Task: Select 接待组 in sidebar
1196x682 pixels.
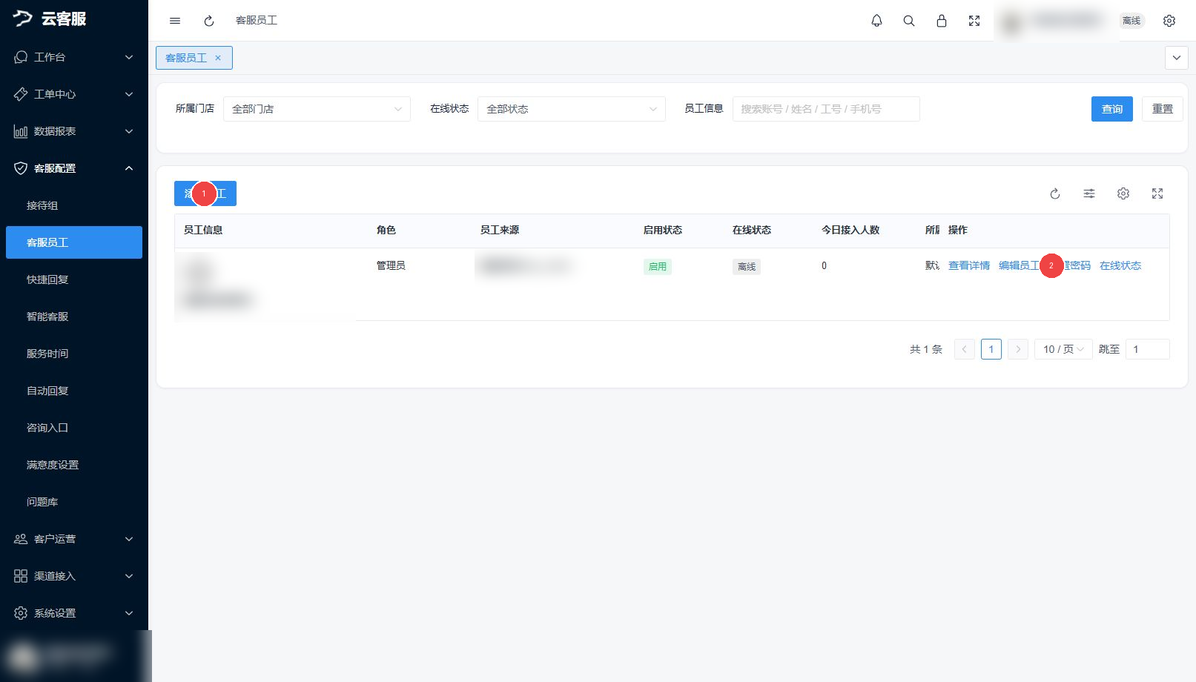Action: [x=74, y=205]
